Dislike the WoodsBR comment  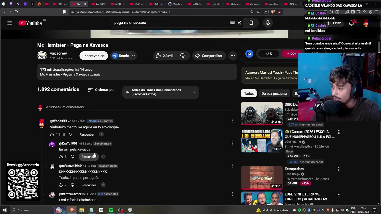point(71,134)
